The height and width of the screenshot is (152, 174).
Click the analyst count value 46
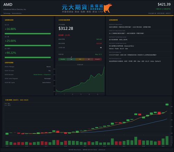(101, 48)
